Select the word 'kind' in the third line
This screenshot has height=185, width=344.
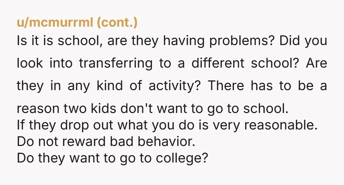[110, 85]
